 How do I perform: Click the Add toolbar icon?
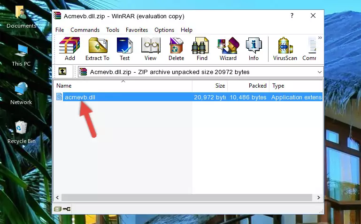pos(69,49)
